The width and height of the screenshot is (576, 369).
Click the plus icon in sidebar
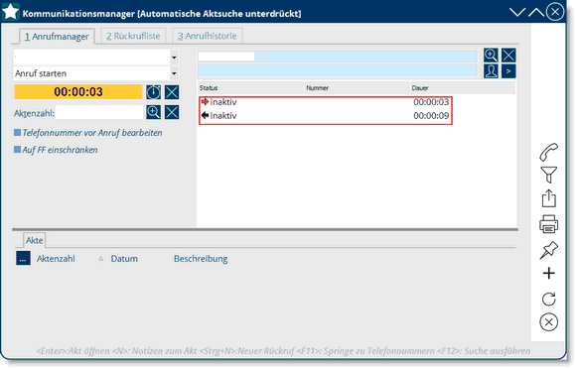click(549, 273)
